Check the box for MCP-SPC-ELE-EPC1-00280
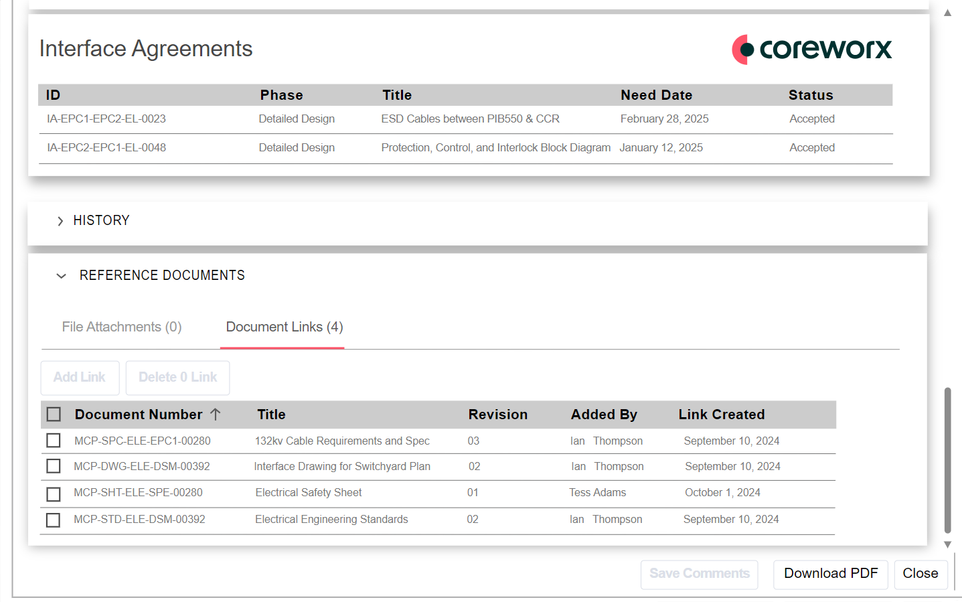The image size is (962, 602). [54, 441]
